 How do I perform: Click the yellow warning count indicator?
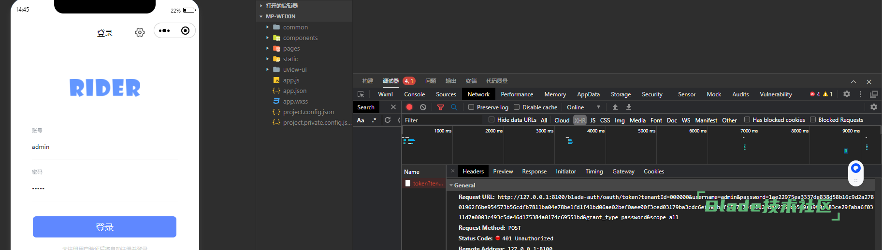[828, 94]
